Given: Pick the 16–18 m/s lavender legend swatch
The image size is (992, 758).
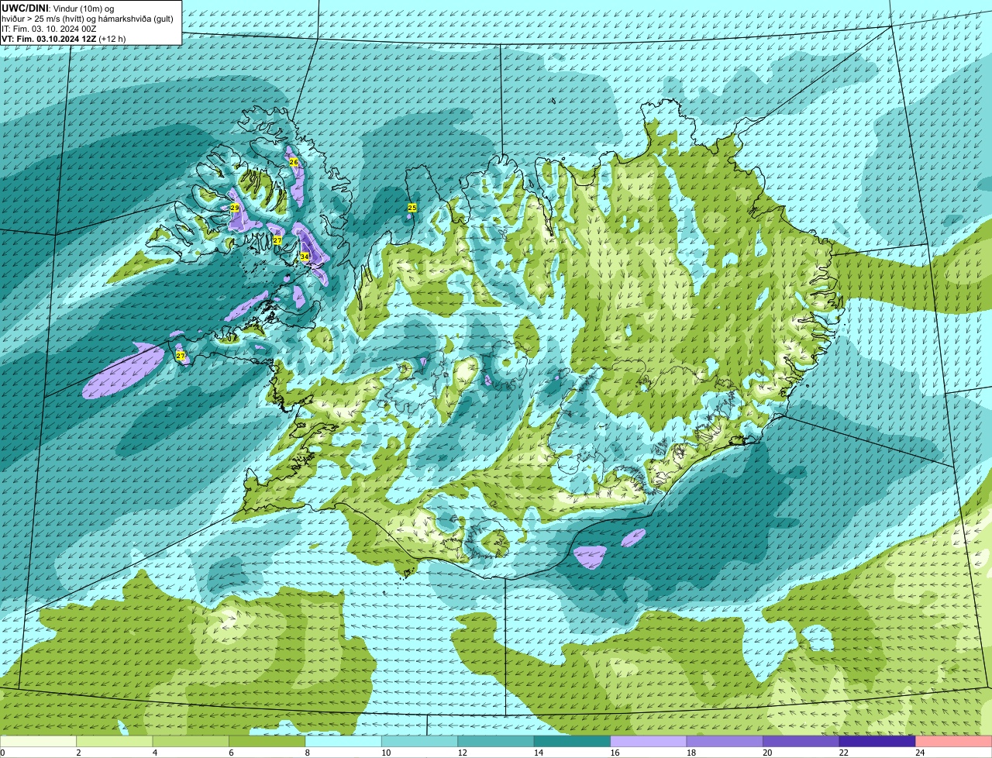Looking at the screenshot, I should click(649, 741).
